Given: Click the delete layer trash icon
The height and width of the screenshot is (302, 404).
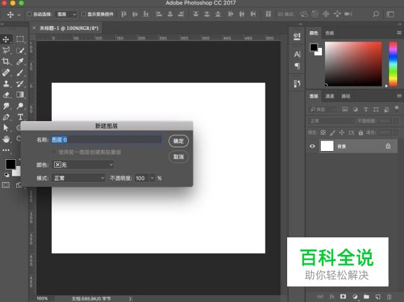Looking at the screenshot, I should point(389,296).
